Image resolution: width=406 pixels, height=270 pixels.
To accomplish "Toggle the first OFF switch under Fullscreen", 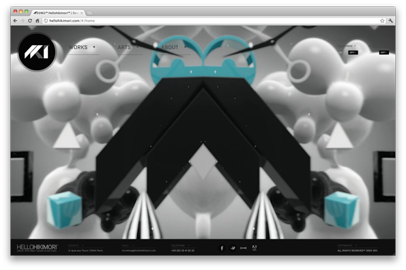I will point(353,52).
